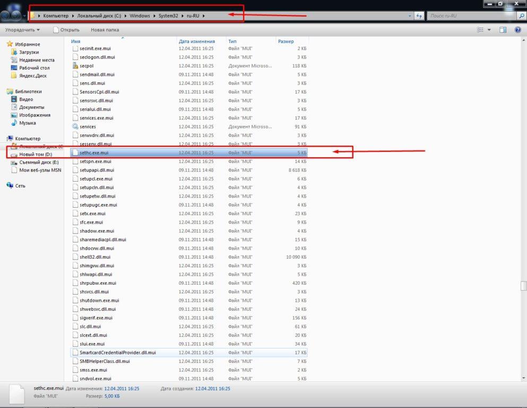Select the file sigverif.exe.mui
This screenshot has height=408, width=527.
[x=189, y=318]
